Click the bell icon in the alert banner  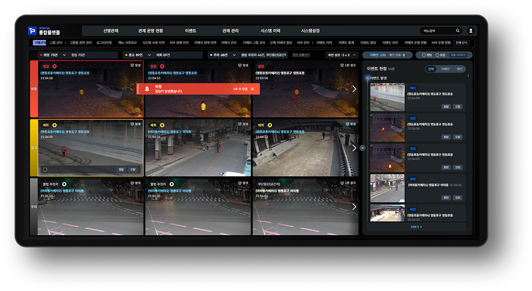146,89
